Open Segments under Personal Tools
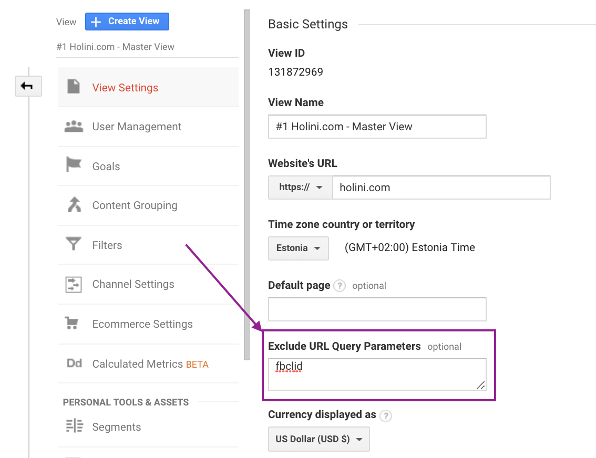This screenshot has width=596, height=458. 148,427
